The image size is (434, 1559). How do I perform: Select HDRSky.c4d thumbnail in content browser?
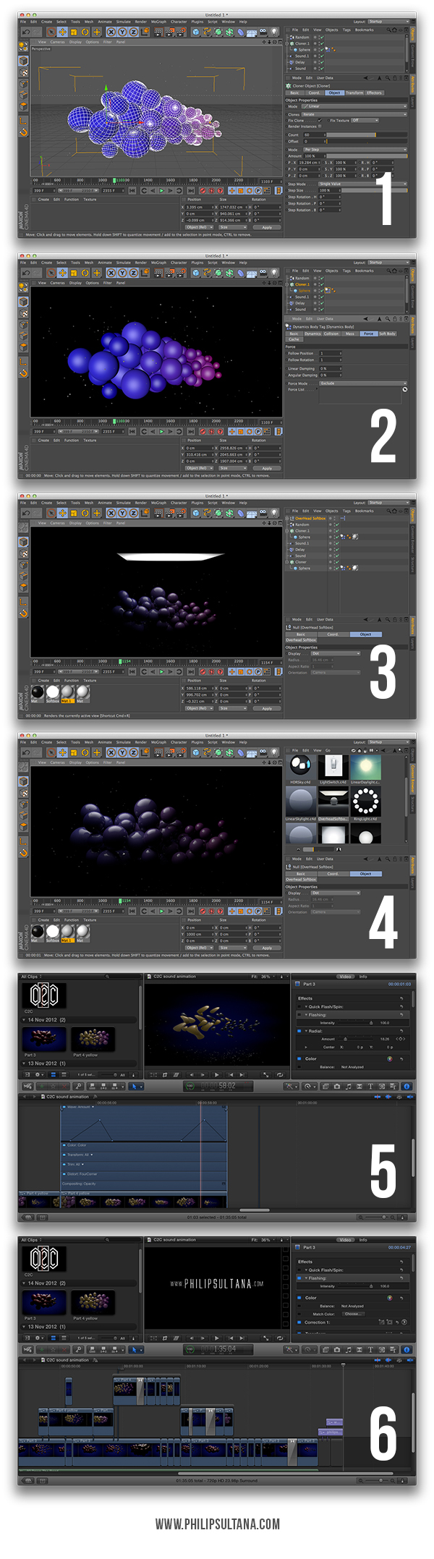click(x=300, y=767)
